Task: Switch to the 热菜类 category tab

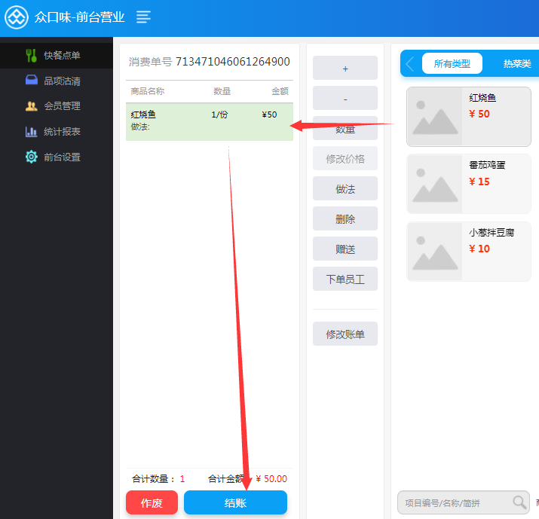Action: (517, 63)
